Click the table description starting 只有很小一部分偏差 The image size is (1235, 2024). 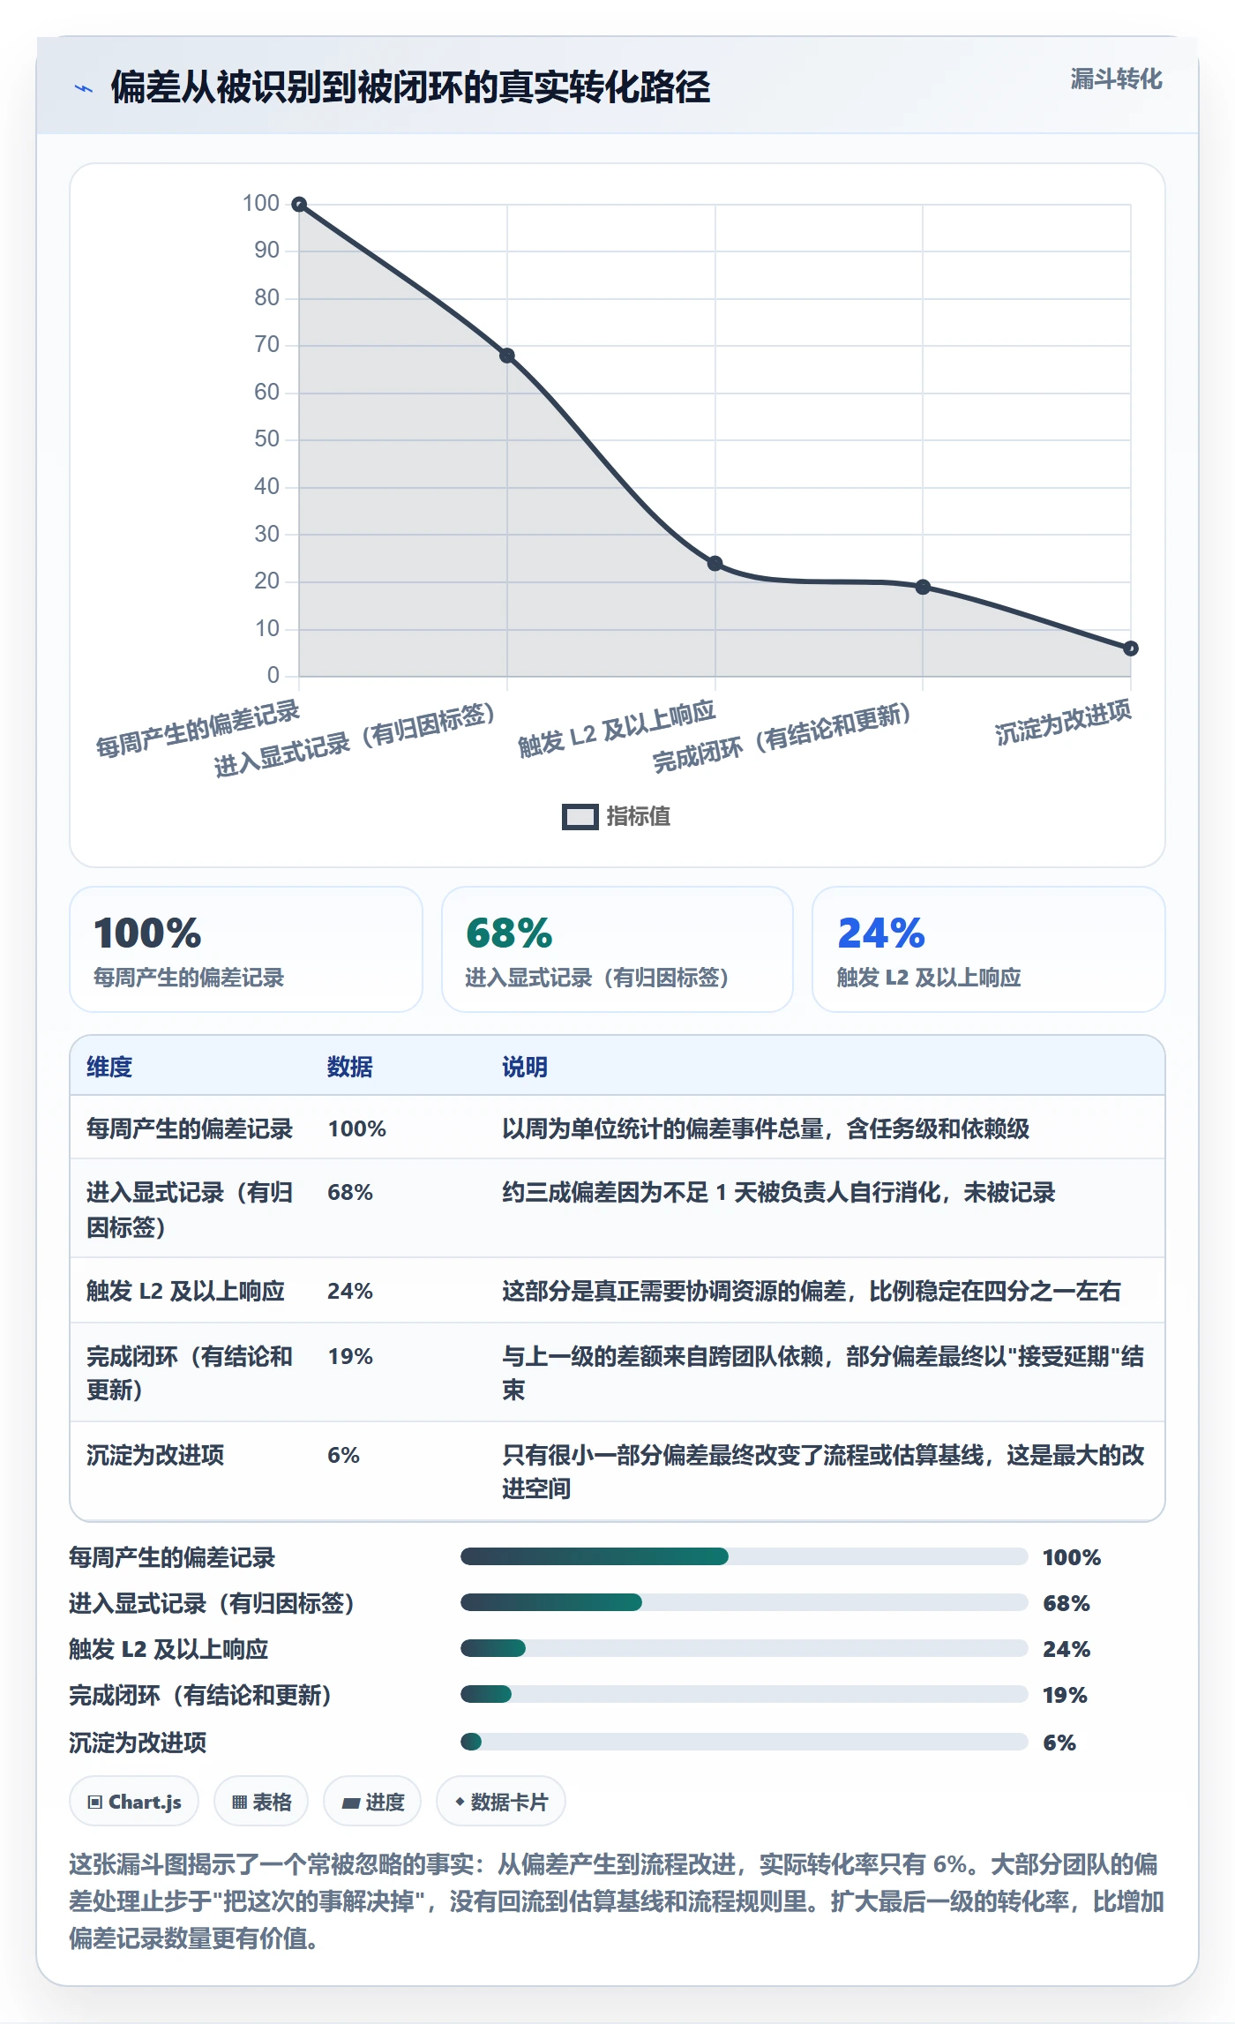[823, 1472]
